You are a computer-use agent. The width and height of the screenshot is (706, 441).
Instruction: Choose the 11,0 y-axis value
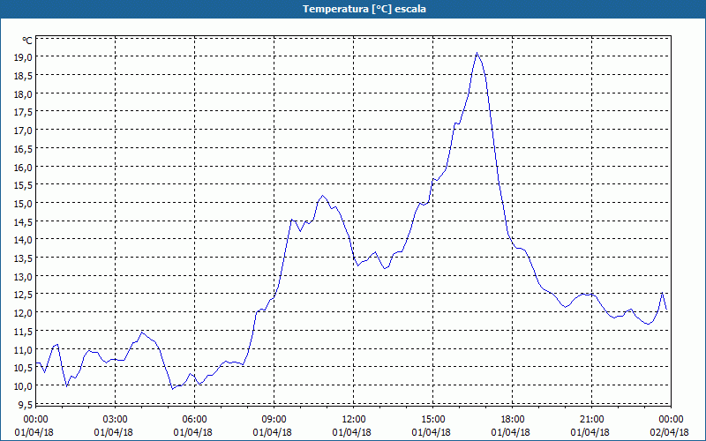click(23, 349)
